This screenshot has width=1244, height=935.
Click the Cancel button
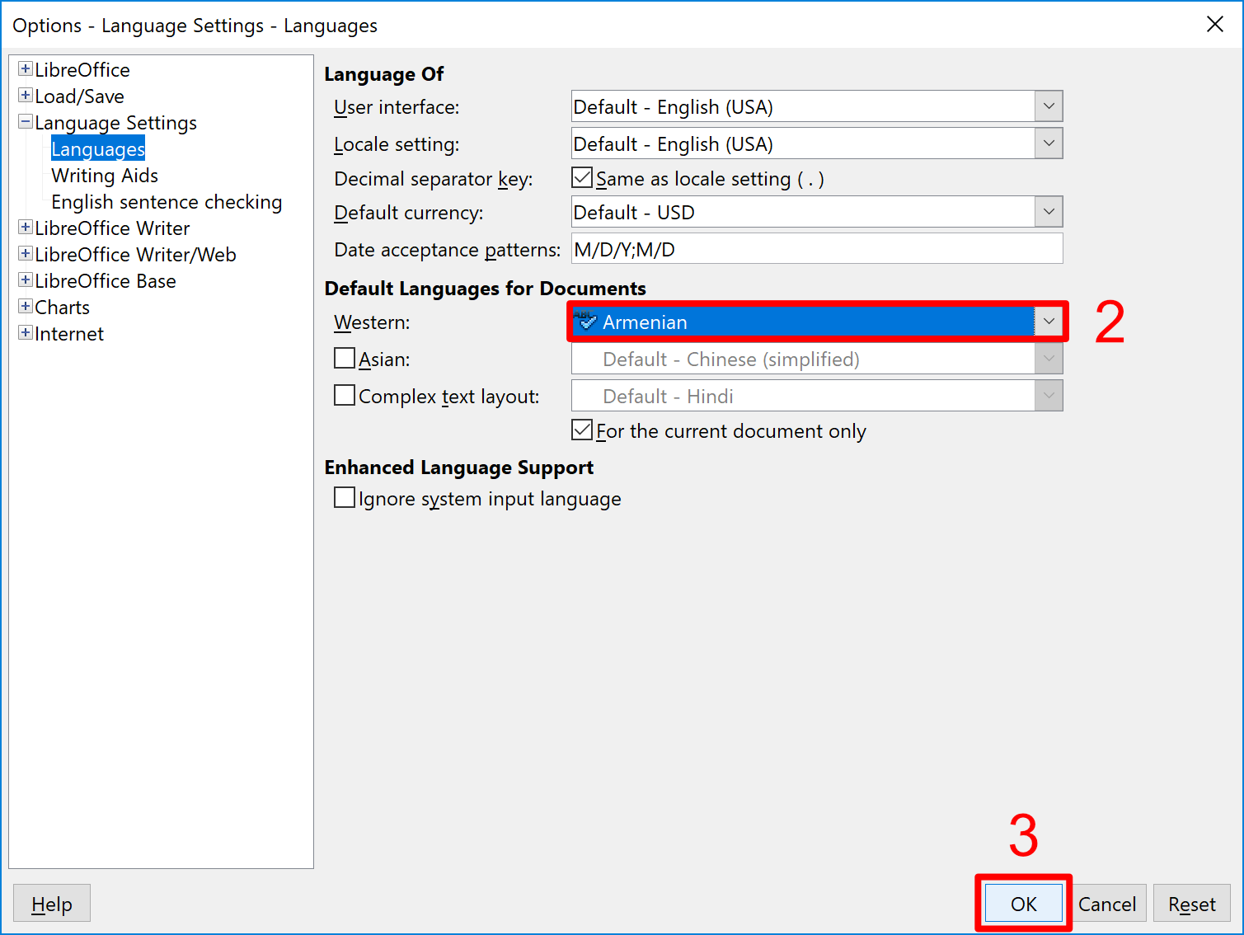[1107, 904]
